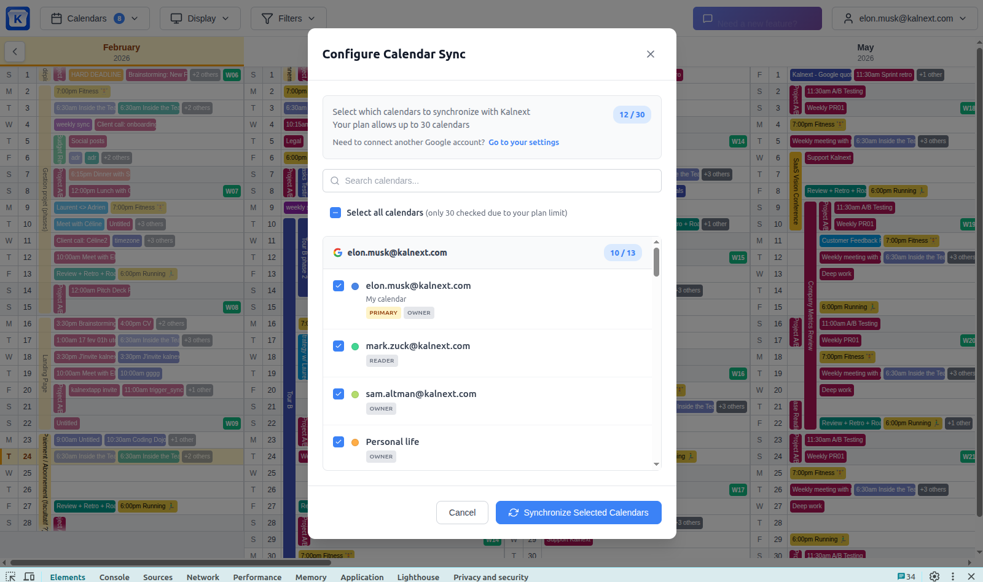Open the Calendars dropdown

[x=95, y=18]
